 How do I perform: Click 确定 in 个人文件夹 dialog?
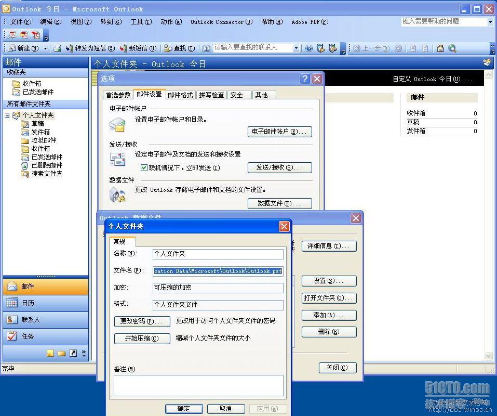(x=184, y=409)
